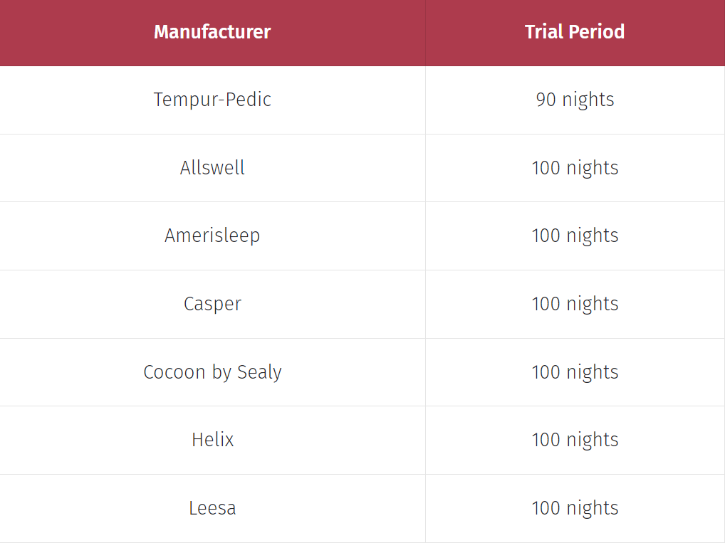Image resolution: width=725 pixels, height=543 pixels.
Task: Click the trial period for Allswell
Action: point(575,168)
